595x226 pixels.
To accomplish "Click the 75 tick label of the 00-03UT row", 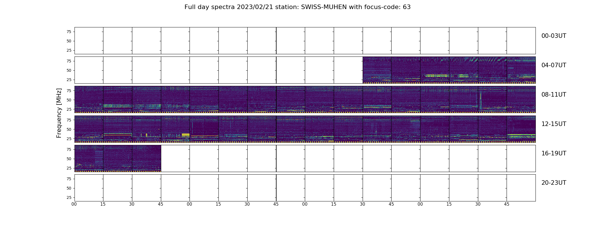I will click(x=69, y=32).
